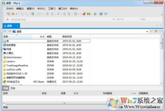The width and height of the screenshot is (165, 111).
Task: Open the 工具(T) menu
Action: [52, 9]
